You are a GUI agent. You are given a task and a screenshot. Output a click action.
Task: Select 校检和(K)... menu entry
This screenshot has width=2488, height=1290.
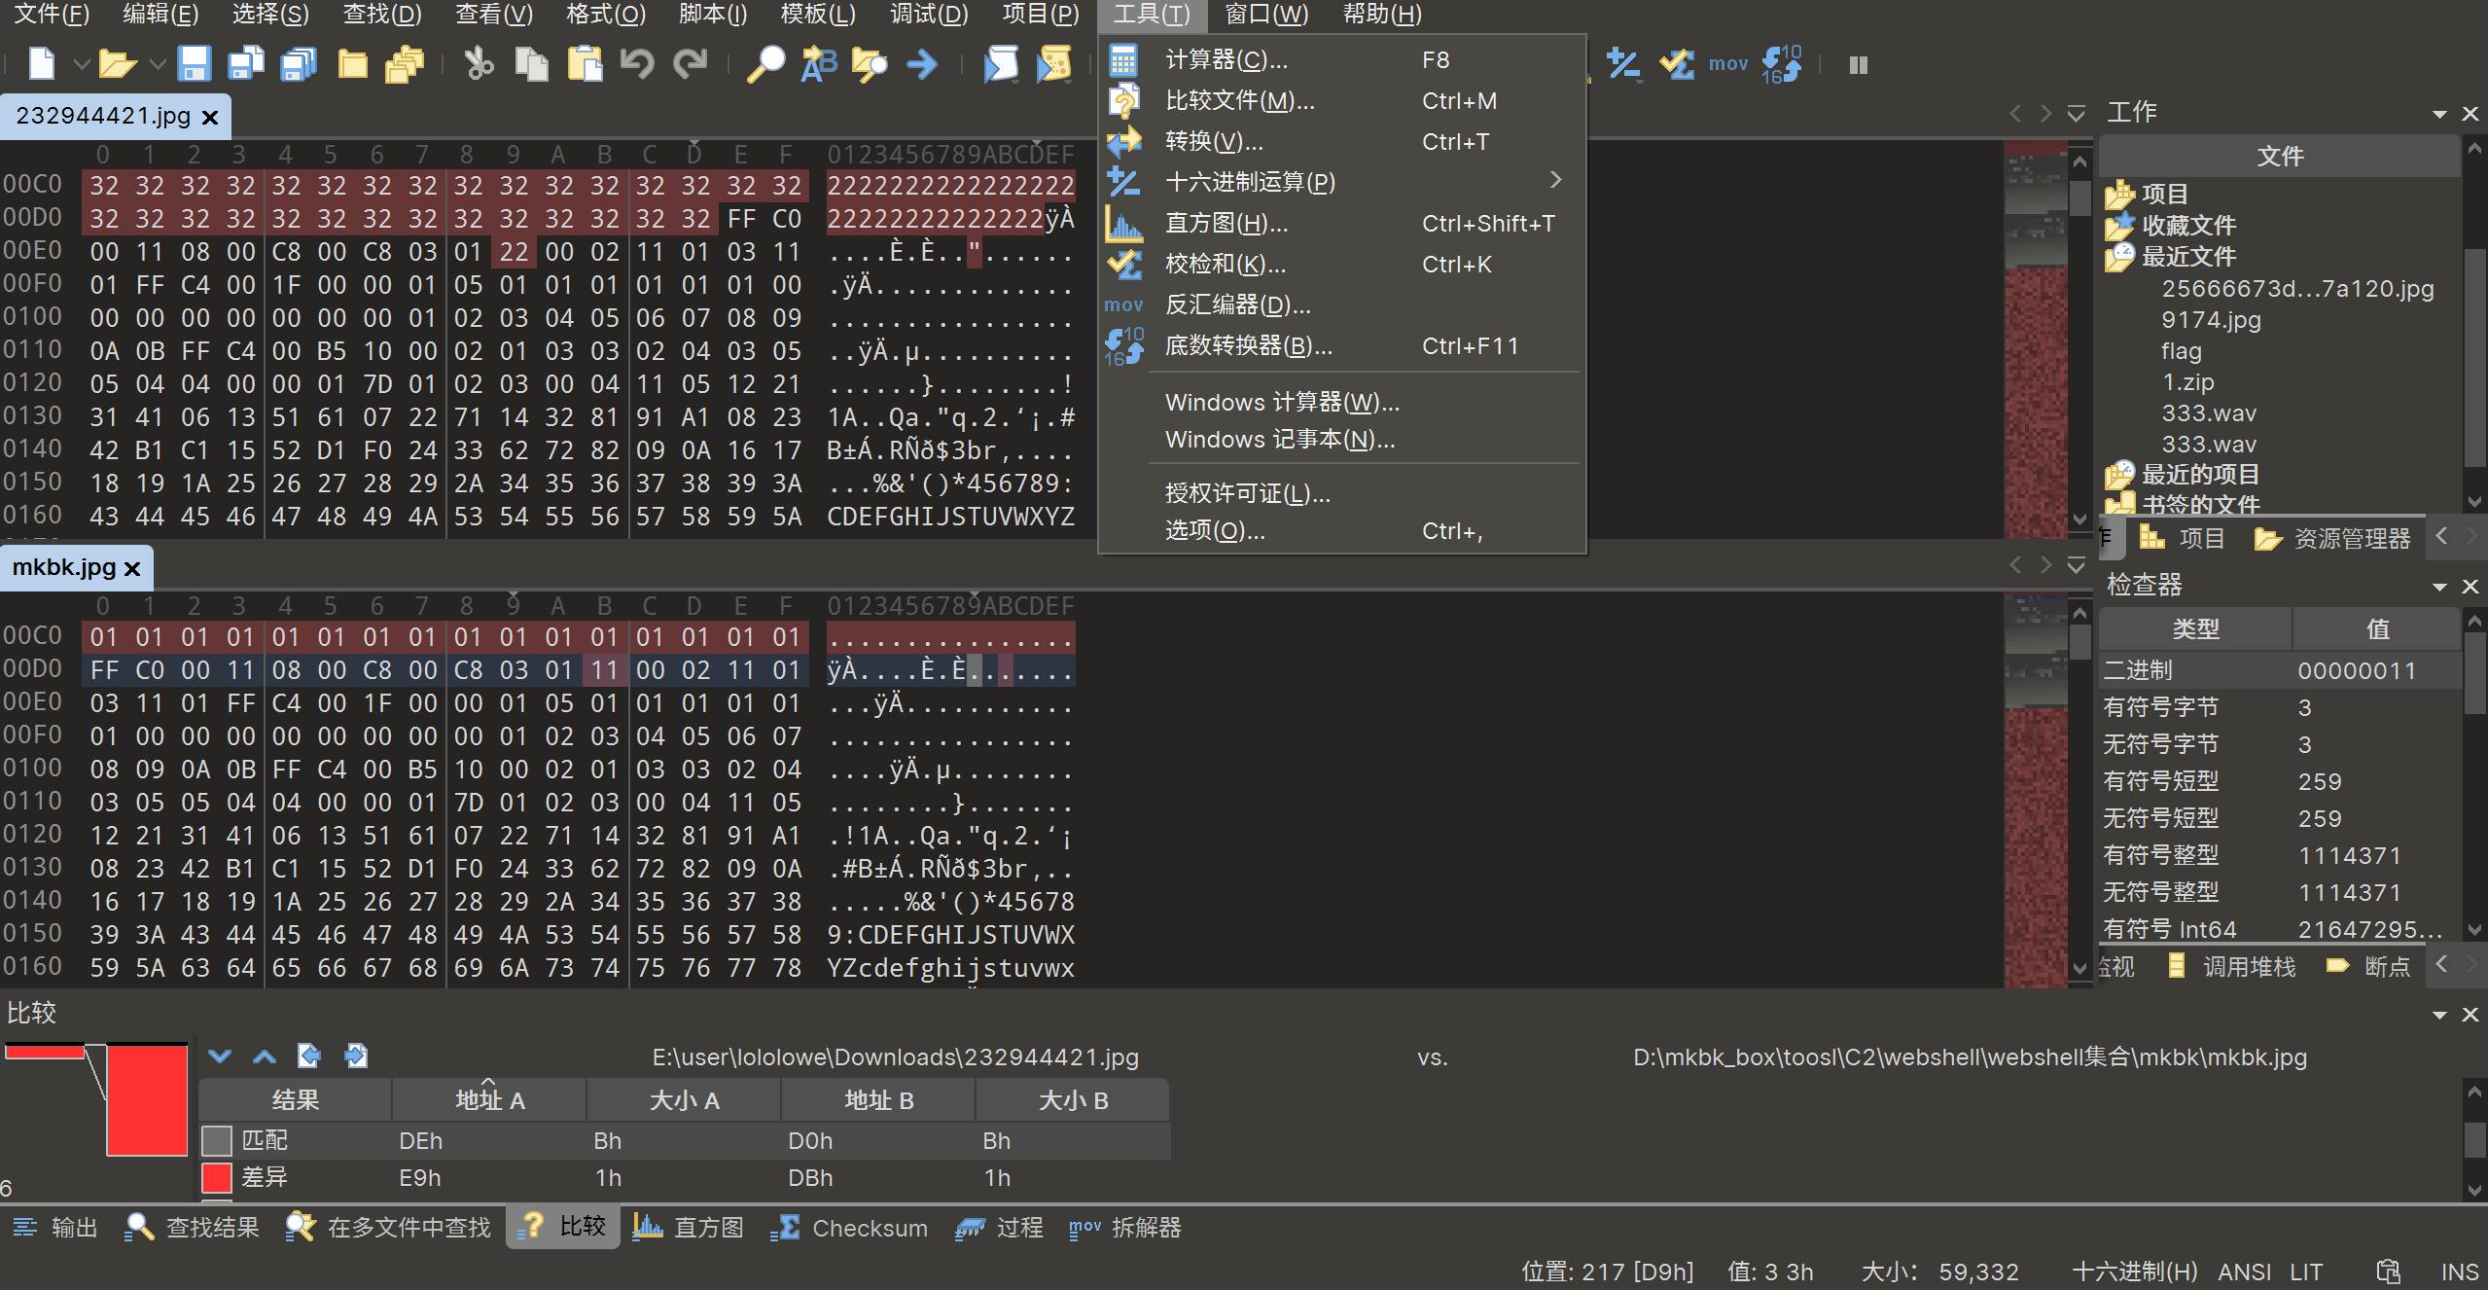(x=1342, y=264)
